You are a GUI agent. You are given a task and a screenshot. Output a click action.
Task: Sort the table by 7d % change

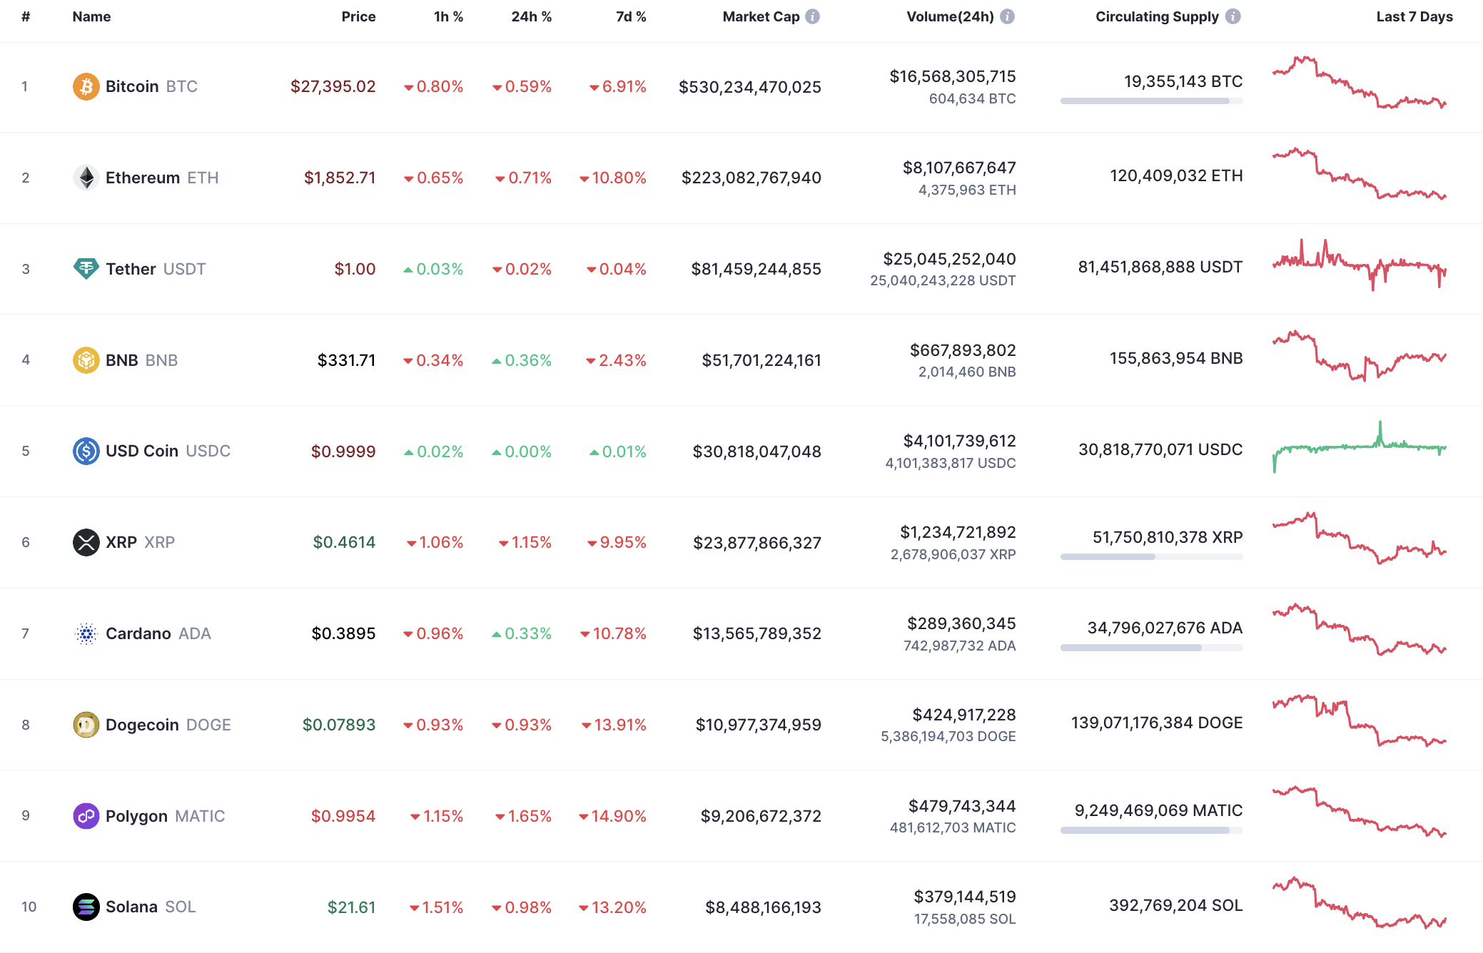click(631, 16)
